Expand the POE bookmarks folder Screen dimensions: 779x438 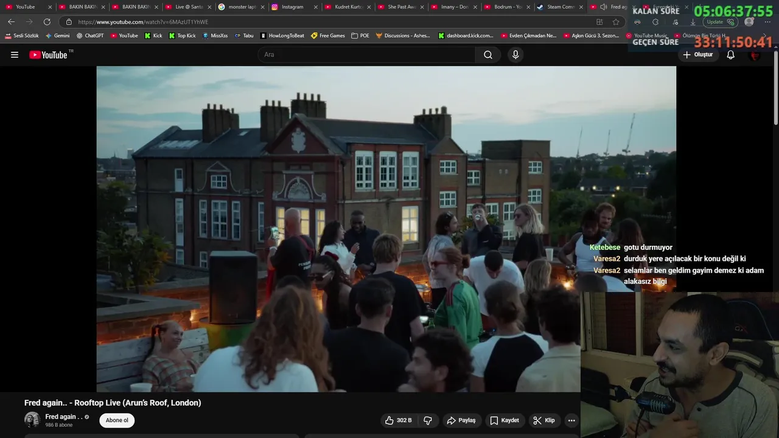pos(360,36)
